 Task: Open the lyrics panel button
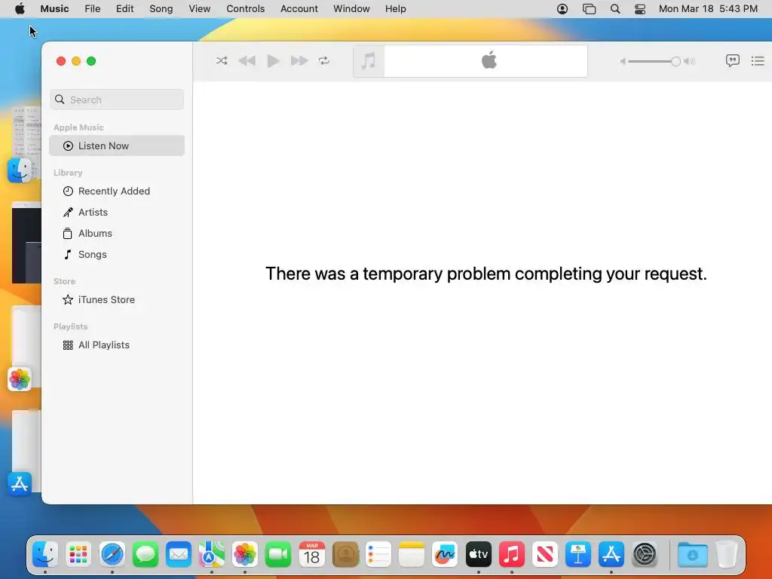[733, 60]
